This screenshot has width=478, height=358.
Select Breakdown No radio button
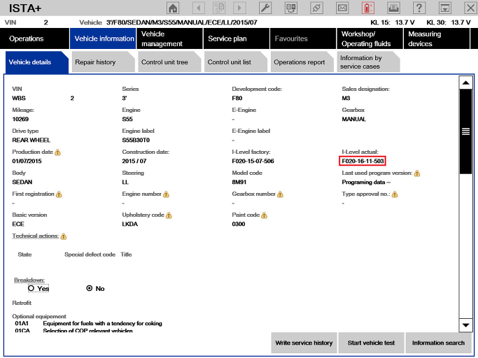click(90, 288)
